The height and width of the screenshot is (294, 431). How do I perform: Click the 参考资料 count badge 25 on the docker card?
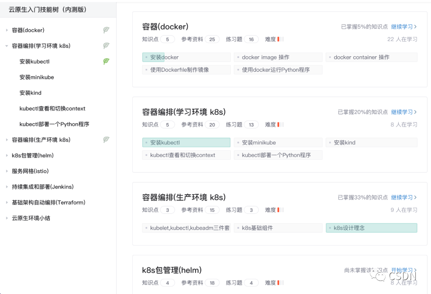(x=212, y=39)
